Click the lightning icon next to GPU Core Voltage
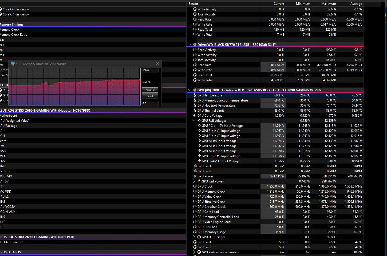The width and height of the screenshot is (387, 256). coord(195,116)
